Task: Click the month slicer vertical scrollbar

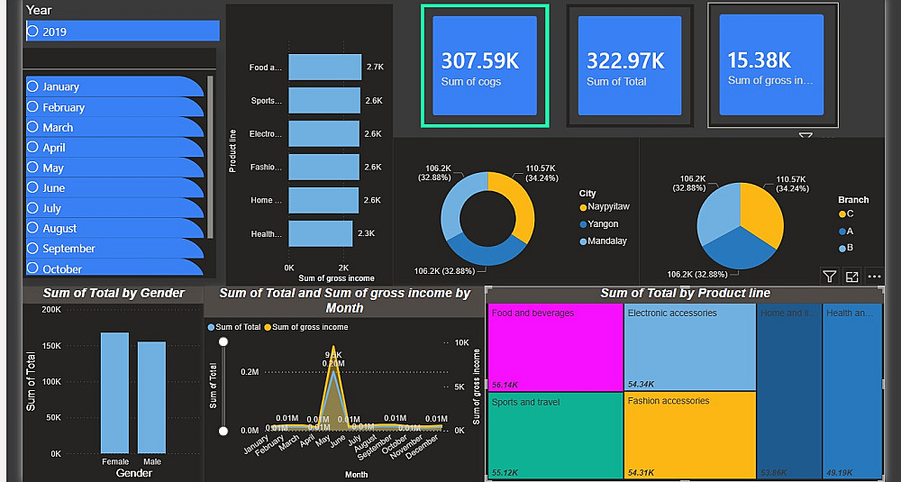Action: tap(210, 156)
